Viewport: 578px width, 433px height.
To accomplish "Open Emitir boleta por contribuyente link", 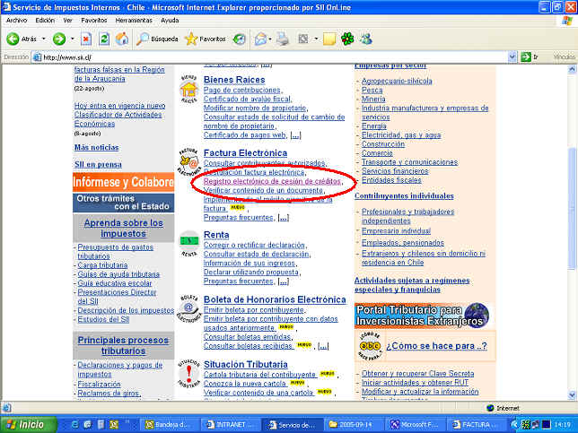I will click(x=254, y=310).
